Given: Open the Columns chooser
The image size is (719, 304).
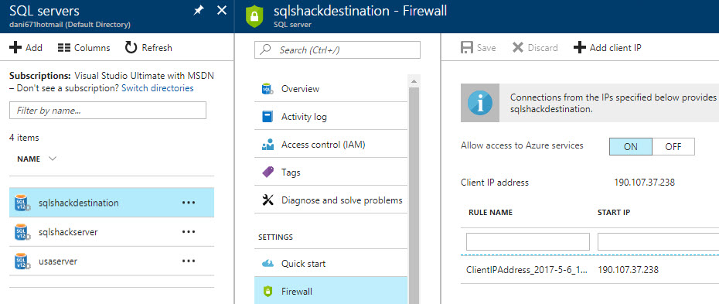Looking at the screenshot, I should [x=84, y=48].
